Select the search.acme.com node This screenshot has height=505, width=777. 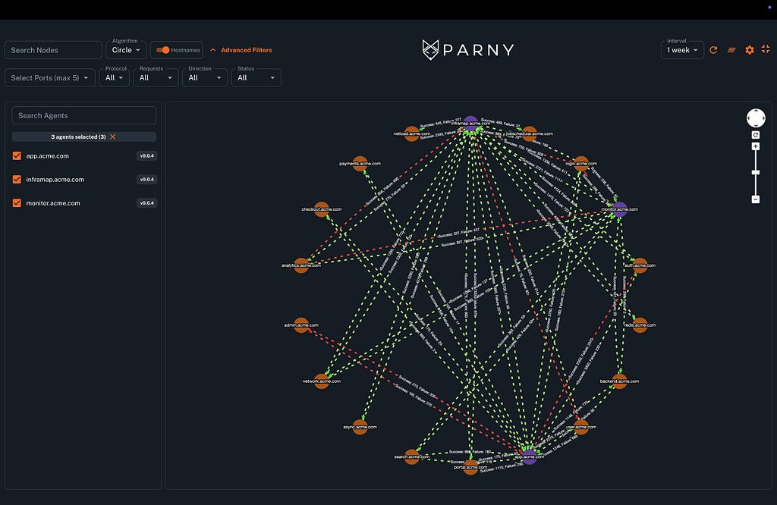(412, 456)
